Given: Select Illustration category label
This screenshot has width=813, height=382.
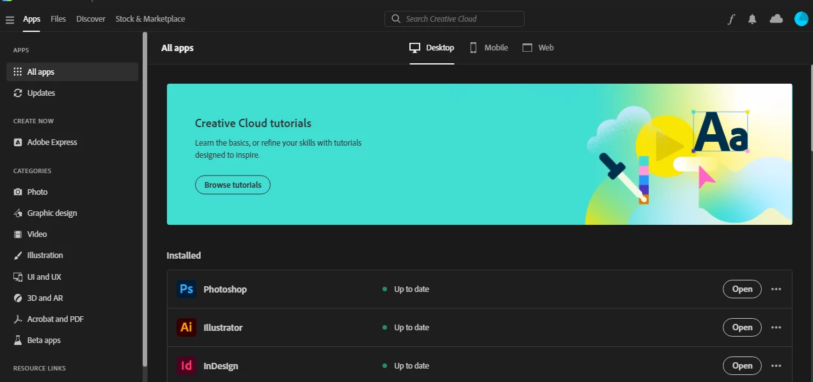Looking at the screenshot, I should (45, 256).
